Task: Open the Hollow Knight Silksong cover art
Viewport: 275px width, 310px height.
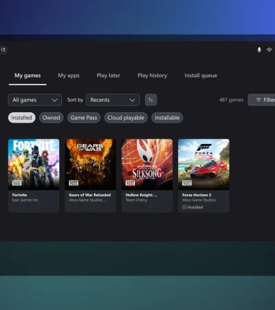Action: pyautogui.click(x=147, y=165)
